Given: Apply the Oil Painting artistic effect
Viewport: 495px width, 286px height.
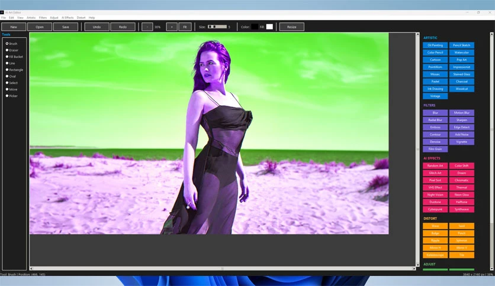Looking at the screenshot, I should click(435, 45).
